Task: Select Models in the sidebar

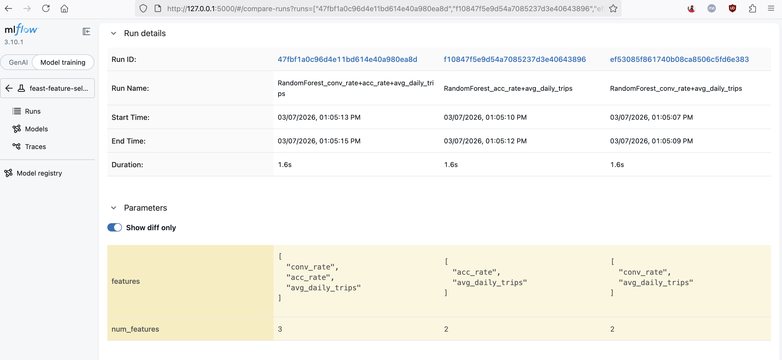Action: [36, 128]
